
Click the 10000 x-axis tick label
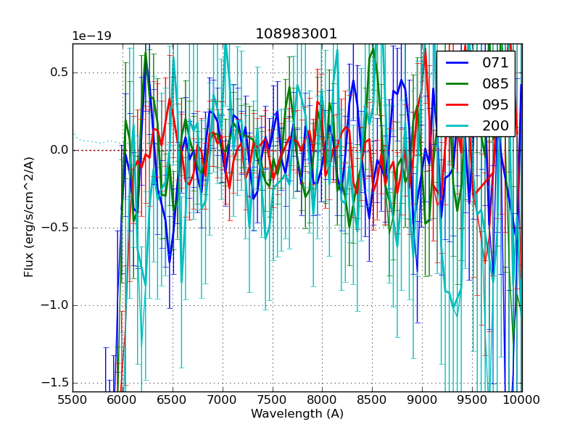click(x=521, y=399)
